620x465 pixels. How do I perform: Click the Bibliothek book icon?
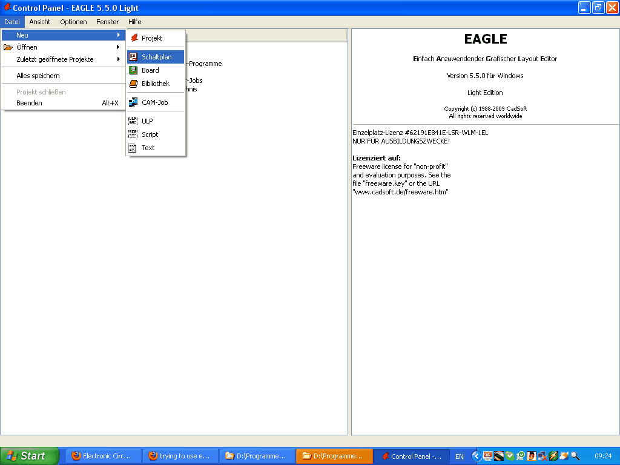tap(133, 84)
